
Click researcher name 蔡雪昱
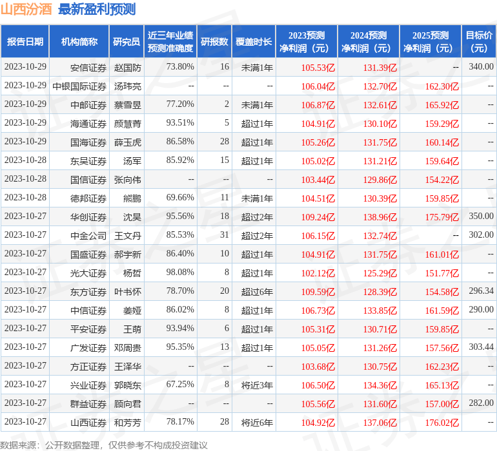(127, 105)
